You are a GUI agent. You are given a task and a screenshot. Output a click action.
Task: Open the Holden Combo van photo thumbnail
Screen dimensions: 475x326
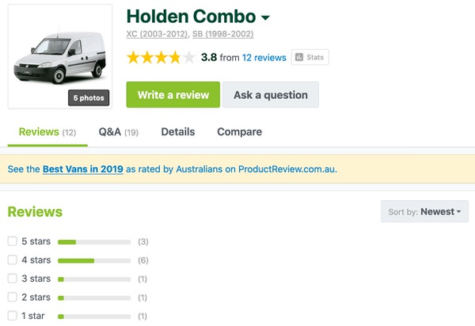click(x=60, y=57)
